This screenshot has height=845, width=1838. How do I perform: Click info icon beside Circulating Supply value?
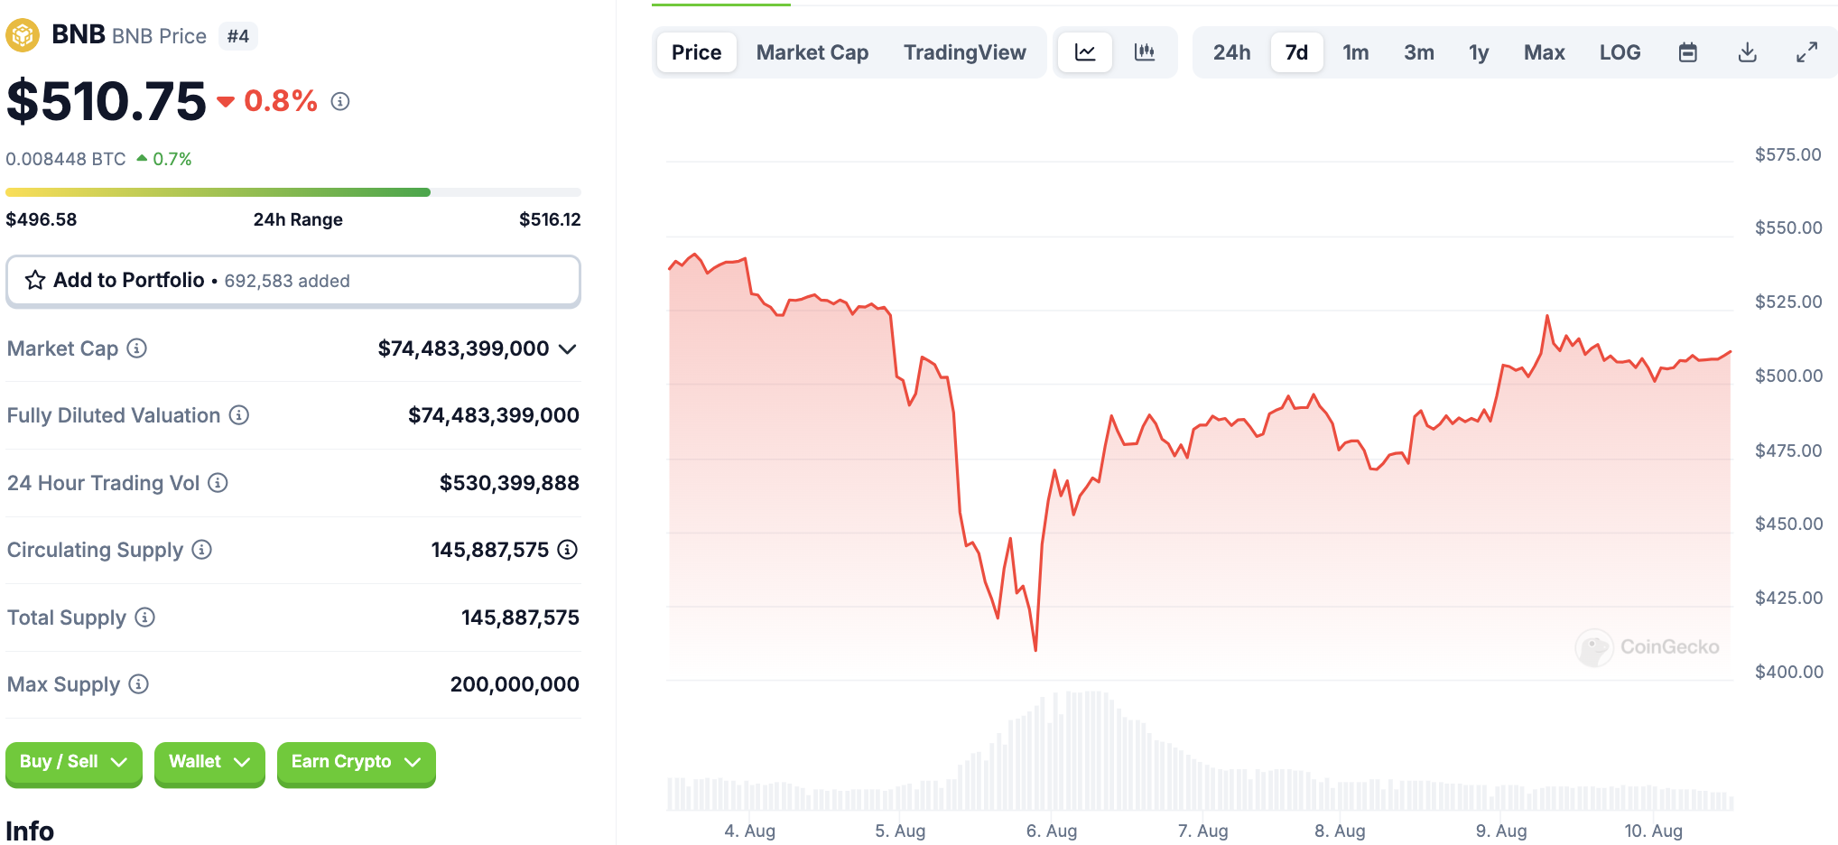pos(567,550)
